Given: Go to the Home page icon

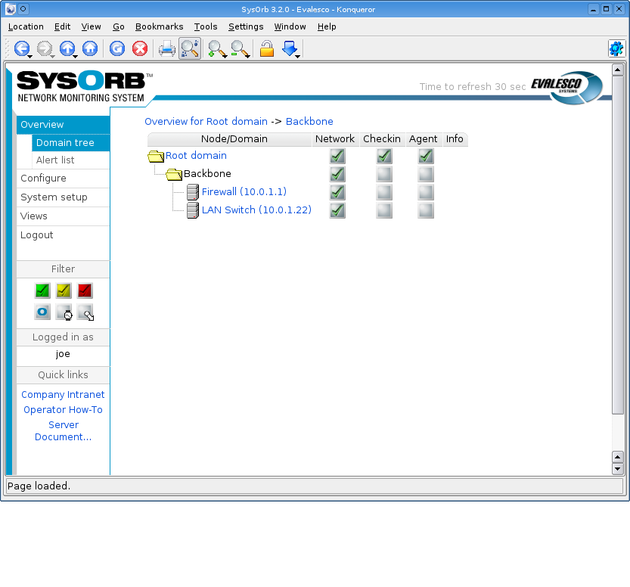Looking at the screenshot, I should pos(90,48).
